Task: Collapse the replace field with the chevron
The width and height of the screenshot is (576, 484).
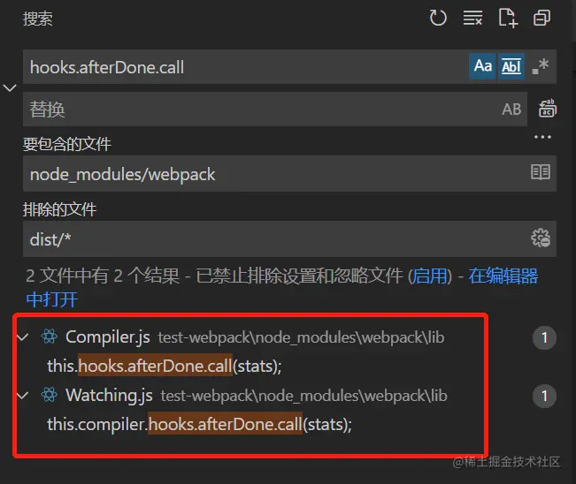Action: [x=10, y=88]
